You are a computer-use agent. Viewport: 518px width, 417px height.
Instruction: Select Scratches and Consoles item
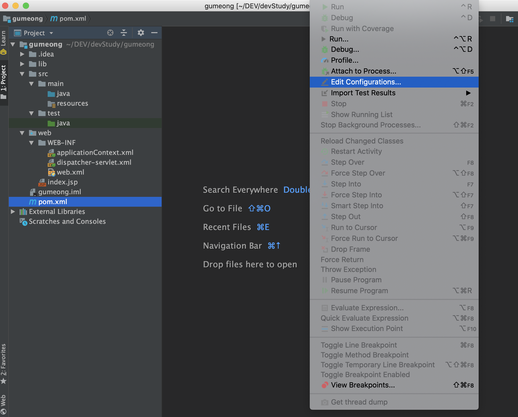(x=67, y=221)
